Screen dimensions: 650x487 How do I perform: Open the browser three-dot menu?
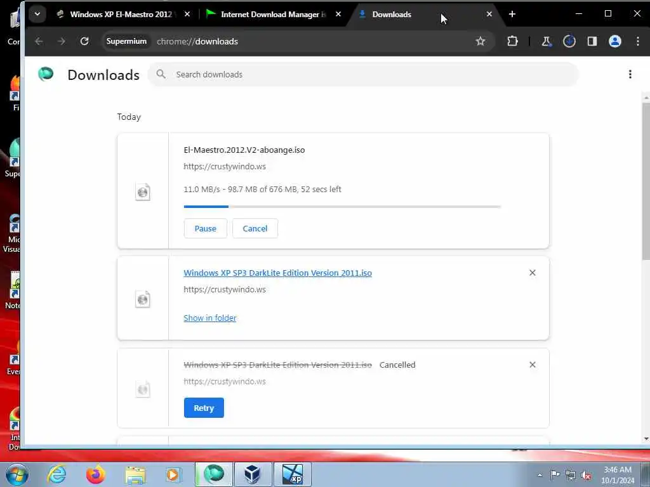(x=637, y=41)
